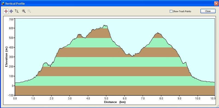Click the Vertical Profile title bar icon
Screen dimensions: 219x108
pyautogui.click(x=3, y=4)
